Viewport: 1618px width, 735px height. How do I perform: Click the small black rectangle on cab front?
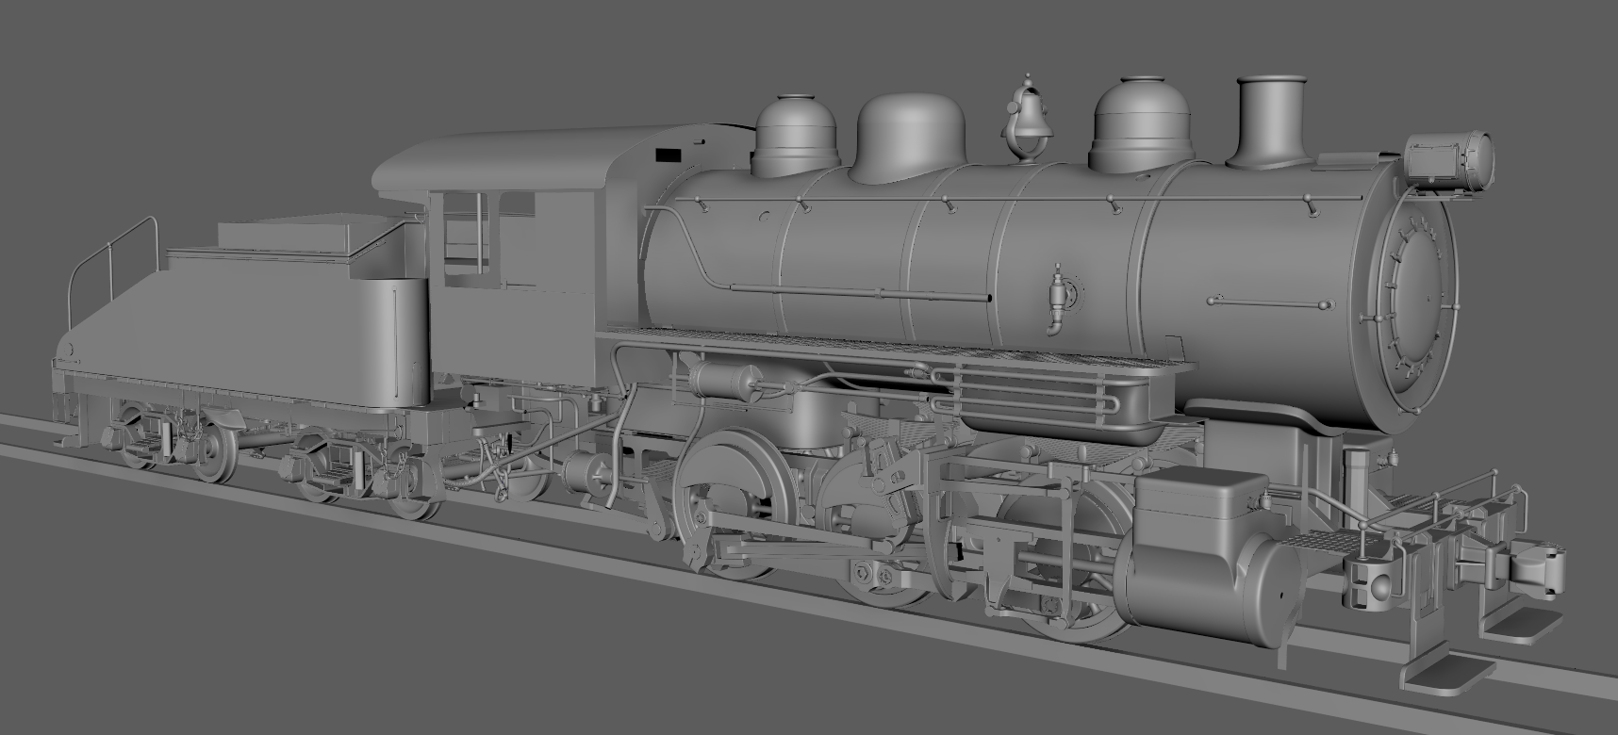668,154
